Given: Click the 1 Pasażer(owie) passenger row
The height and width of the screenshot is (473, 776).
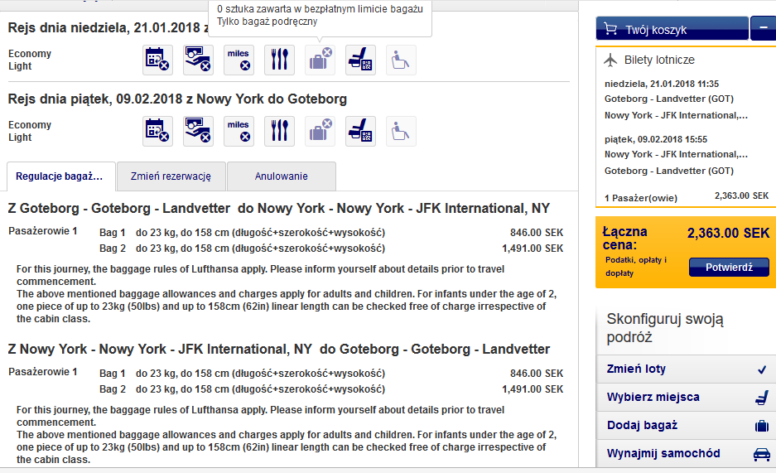Looking at the screenshot, I should click(x=686, y=197).
